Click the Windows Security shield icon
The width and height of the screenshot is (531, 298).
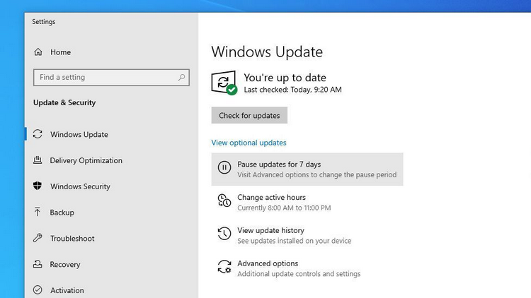coord(38,186)
